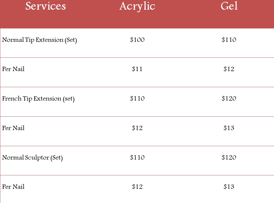The image size is (274, 203).
Task: Select Acrylic per nail price under French Tip
Action: (x=137, y=128)
